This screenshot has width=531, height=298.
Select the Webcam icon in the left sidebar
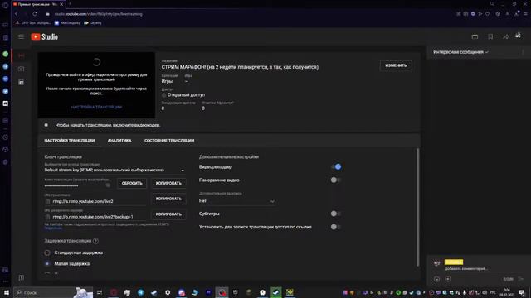click(x=21, y=69)
